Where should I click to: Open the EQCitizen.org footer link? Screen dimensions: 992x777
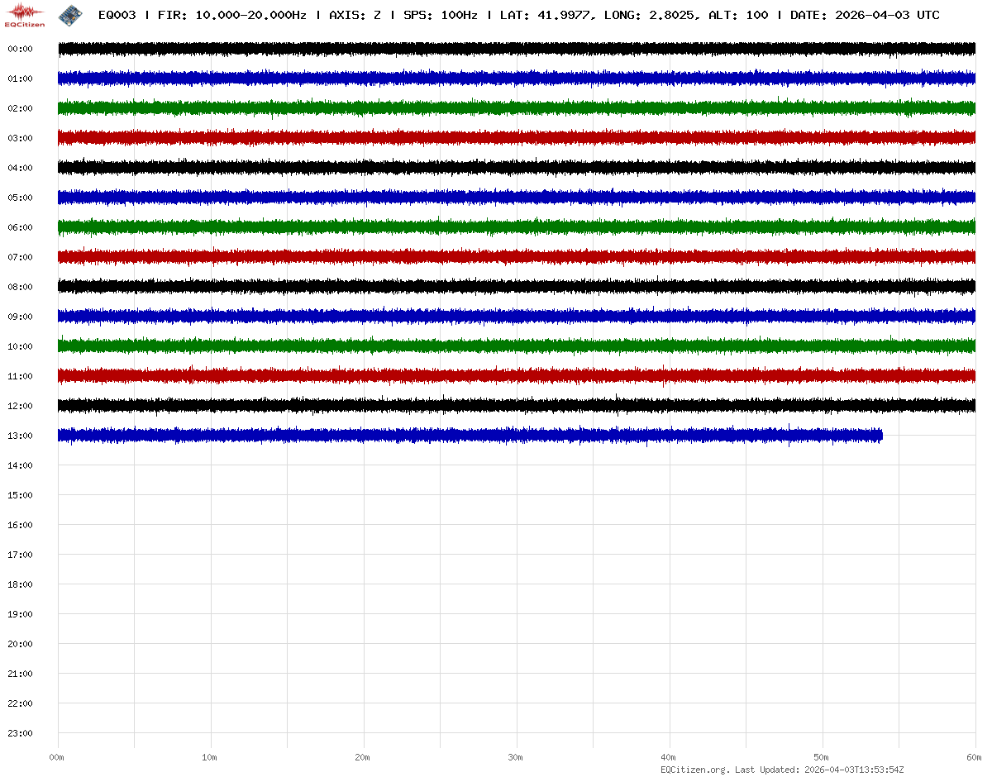pyautogui.click(x=695, y=770)
